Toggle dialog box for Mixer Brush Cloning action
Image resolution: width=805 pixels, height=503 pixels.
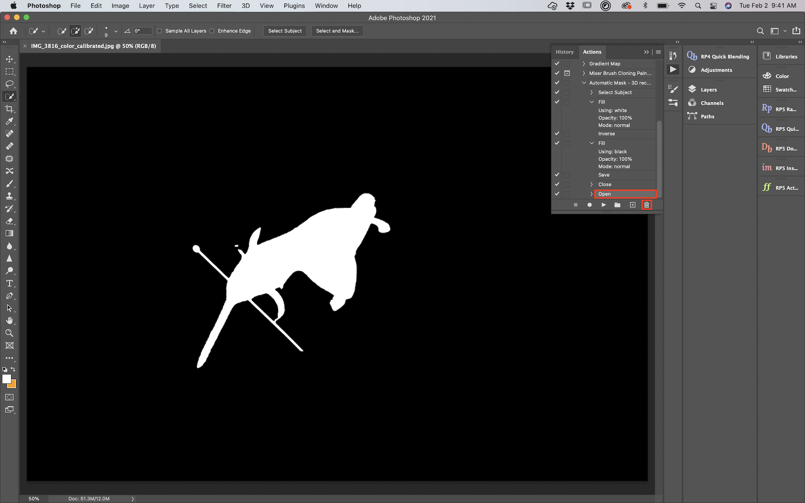click(567, 73)
